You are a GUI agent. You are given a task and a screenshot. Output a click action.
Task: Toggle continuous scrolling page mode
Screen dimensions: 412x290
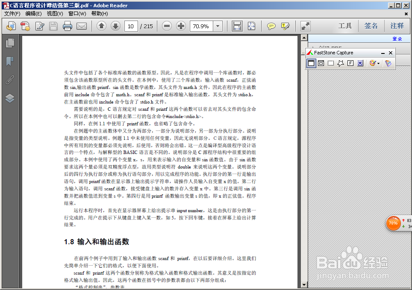pos(237,26)
